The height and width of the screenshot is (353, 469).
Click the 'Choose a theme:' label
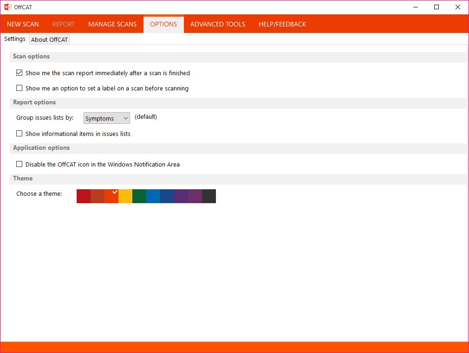click(39, 194)
